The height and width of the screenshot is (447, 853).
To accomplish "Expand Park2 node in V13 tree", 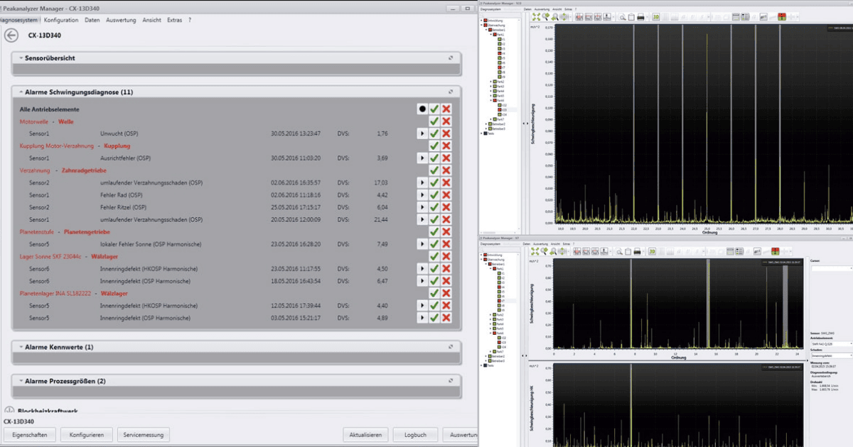I will click(491, 82).
